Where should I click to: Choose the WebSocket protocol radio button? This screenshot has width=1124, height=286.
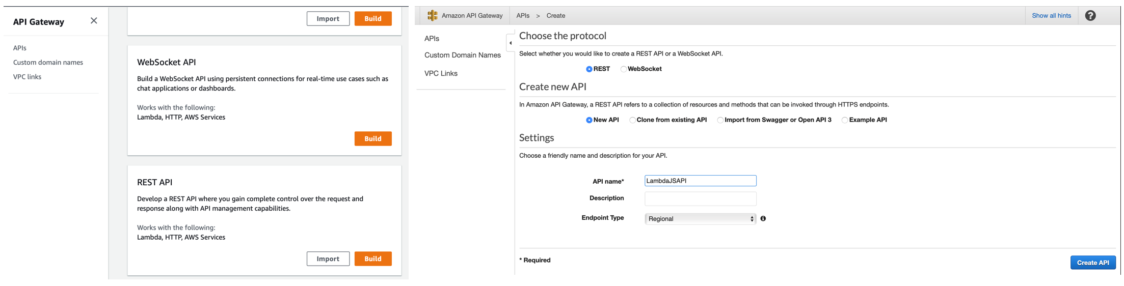pyautogui.click(x=623, y=69)
